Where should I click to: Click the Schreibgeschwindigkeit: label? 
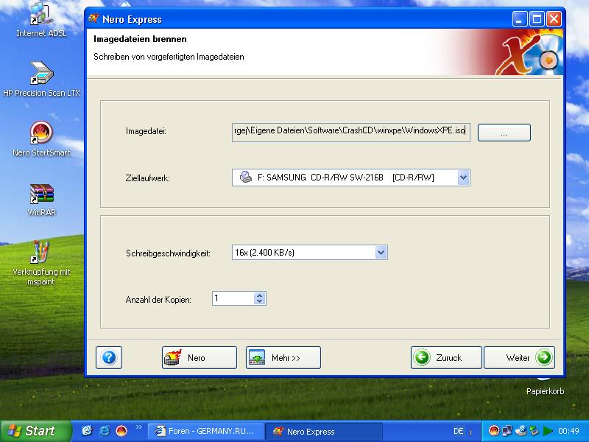pos(168,253)
